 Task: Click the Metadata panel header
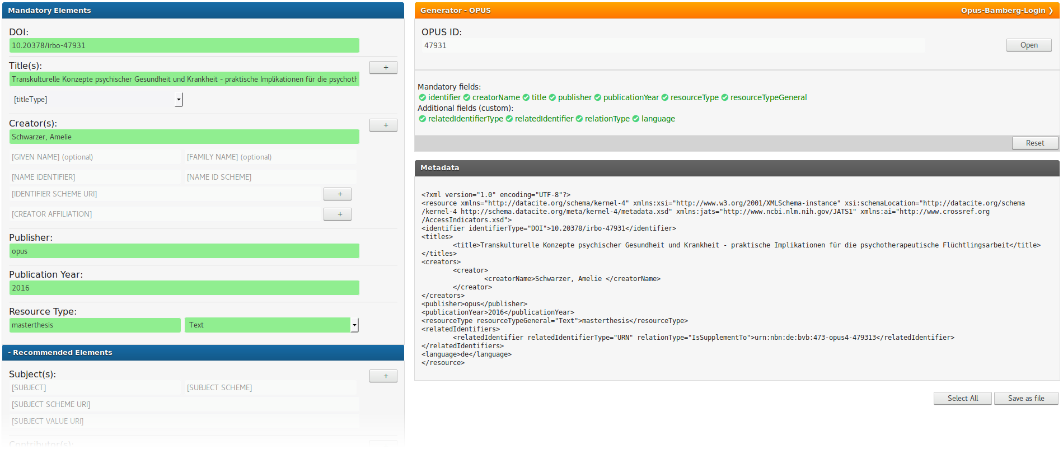(737, 168)
